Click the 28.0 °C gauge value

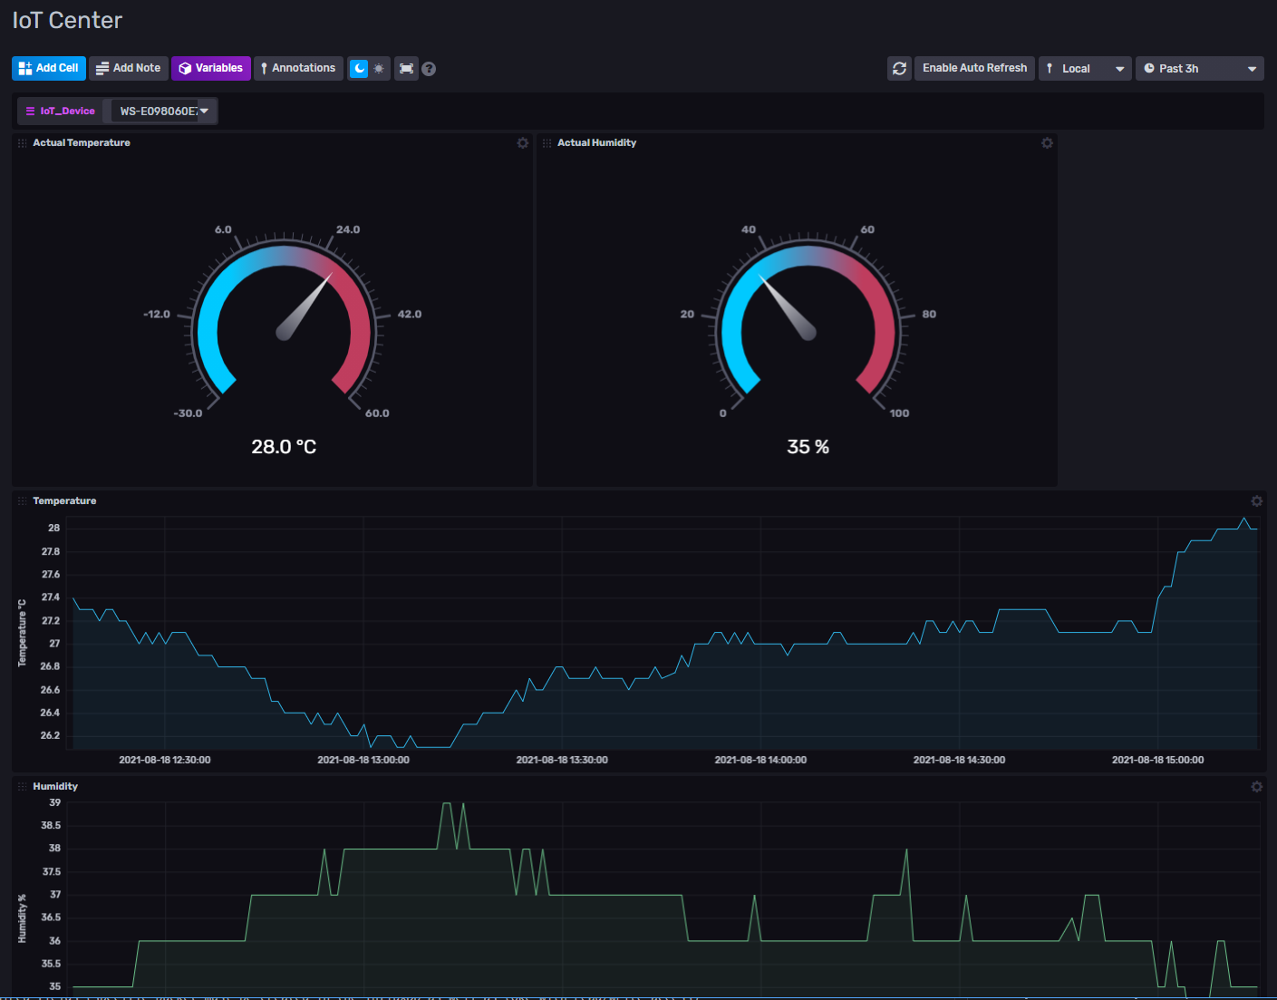(284, 447)
